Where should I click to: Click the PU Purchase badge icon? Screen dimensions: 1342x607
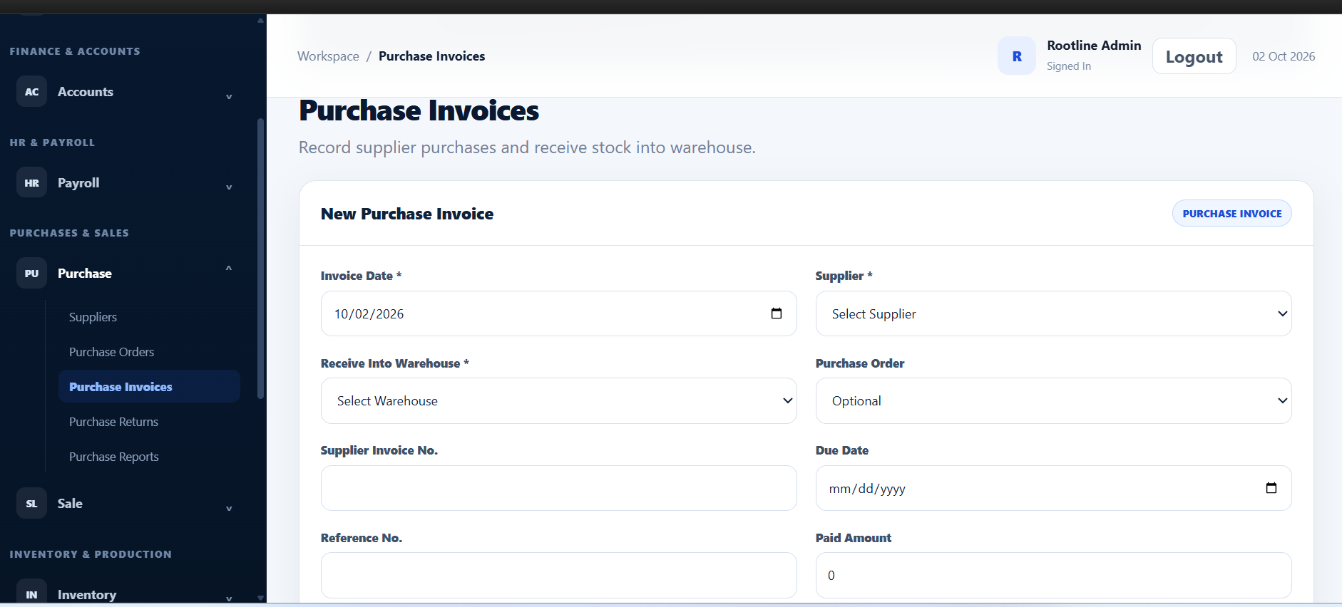(31, 274)
